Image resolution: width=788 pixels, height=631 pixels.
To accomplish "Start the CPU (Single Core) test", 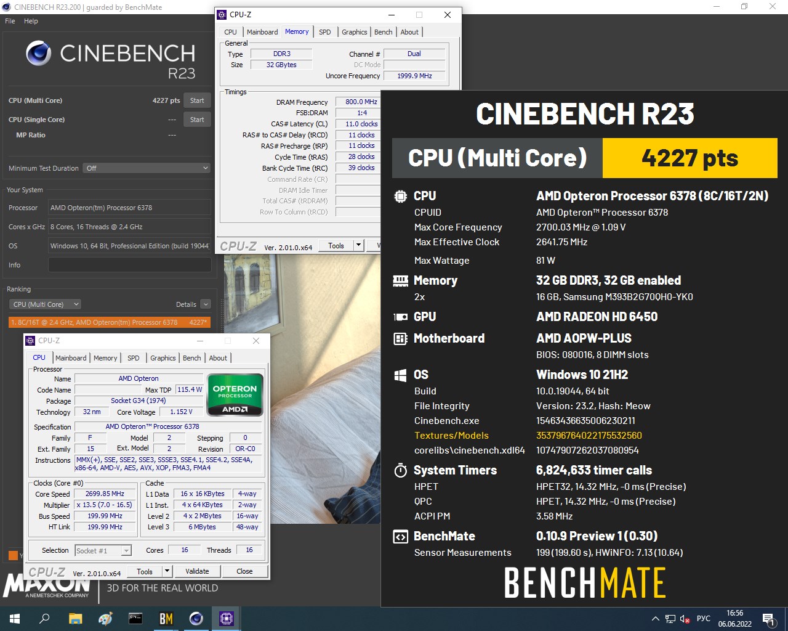I will [x=197, y=120].
